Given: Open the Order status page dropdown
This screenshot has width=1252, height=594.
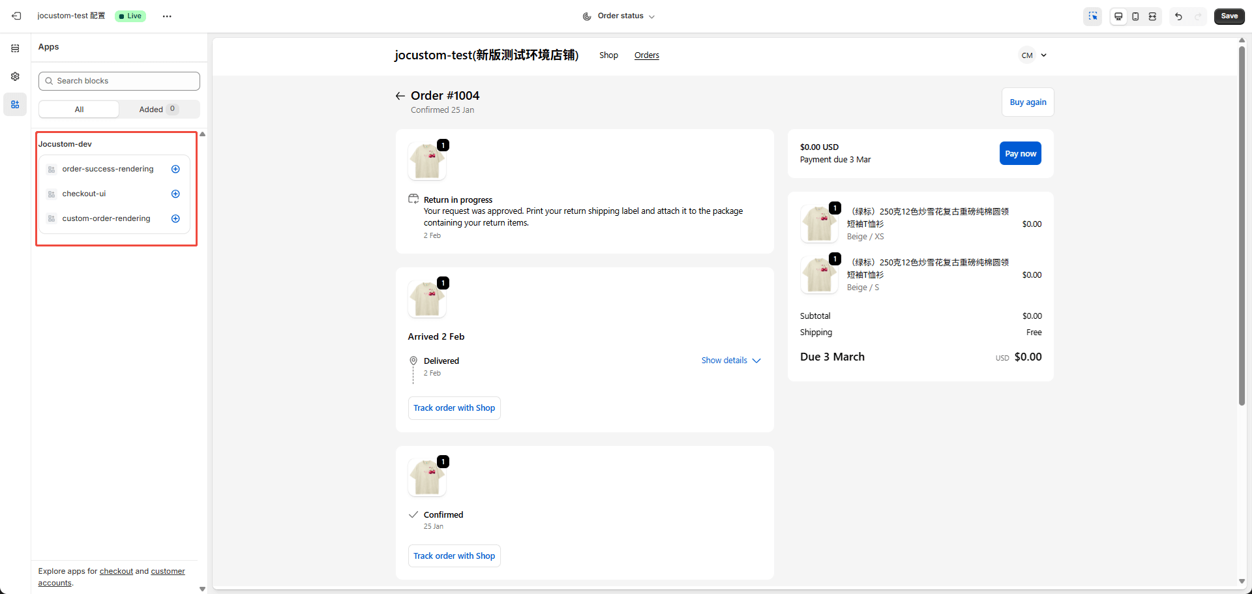Looking at the screenshot, I should coord(619,16).
